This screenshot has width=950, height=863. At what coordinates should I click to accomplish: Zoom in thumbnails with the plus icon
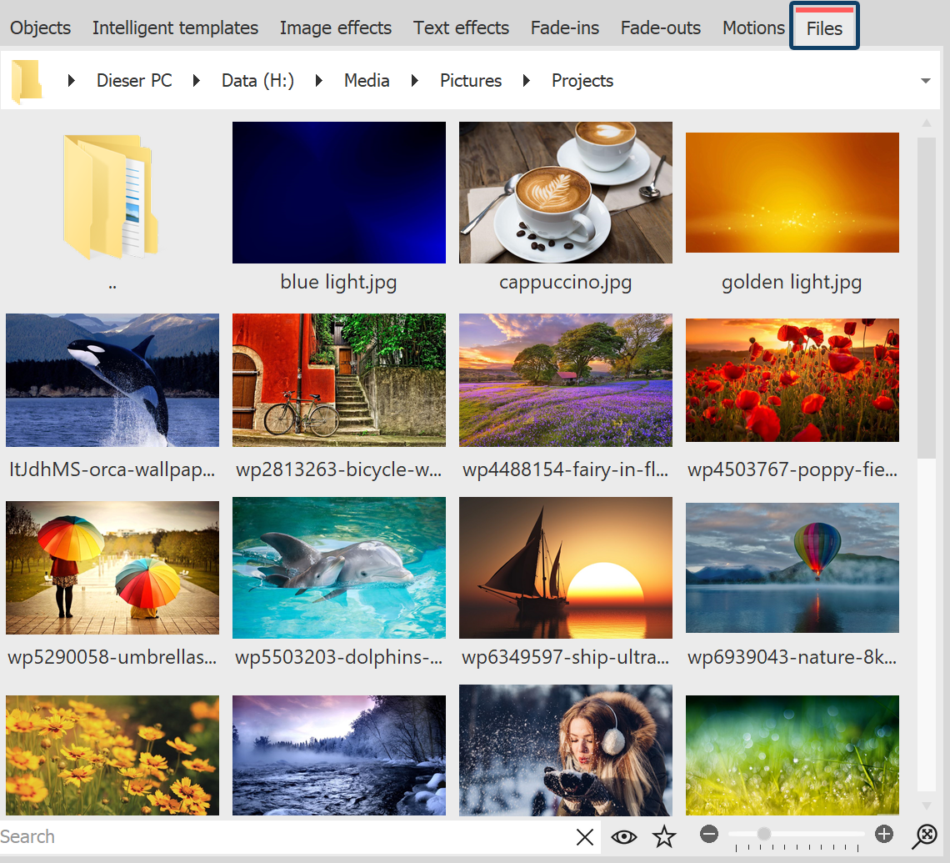885,833
